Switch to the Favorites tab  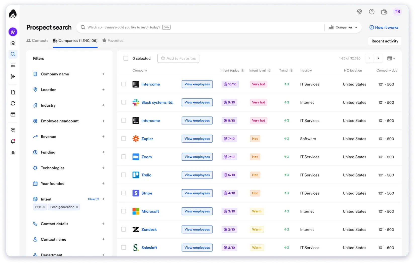(113, 40)
